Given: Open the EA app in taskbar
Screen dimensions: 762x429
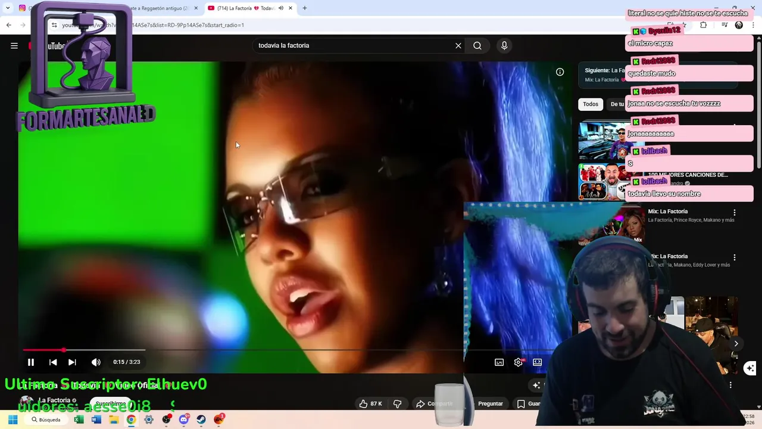Looking at the screenshot, I should point(219,419).
